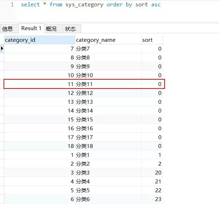This screenshot has height=211, width=219.
Task: Select cell 分类7
Action: (x=108, y=49)
